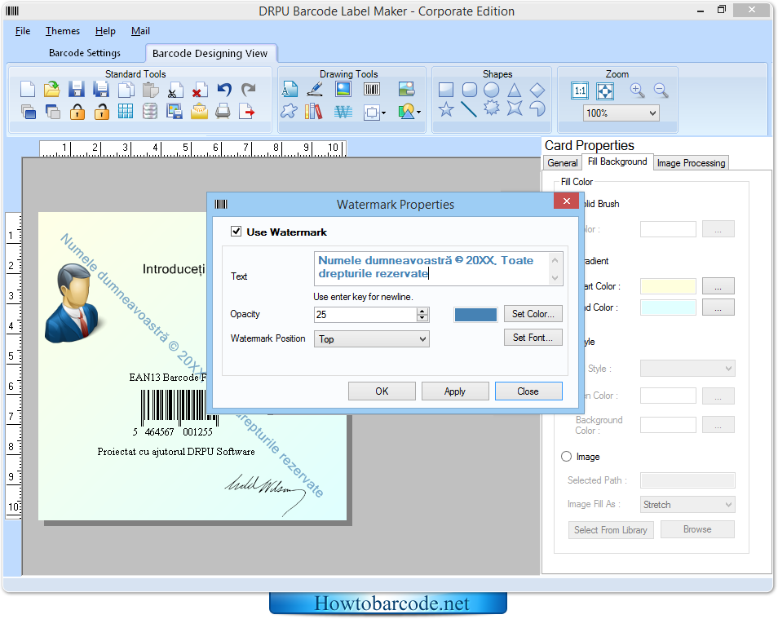This screenshot has height=619, width=778.
Task: Click the watermark blue color swatch
Action: point(475,315)
